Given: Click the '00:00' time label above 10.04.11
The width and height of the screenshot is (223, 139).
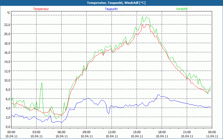Looking at the screenshot, I should tap(11, 132).
